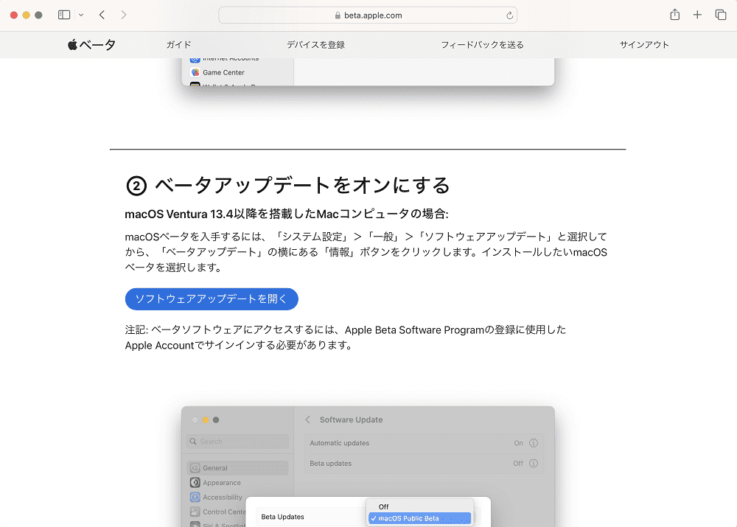This screenshot has width=737, height=527.
Task: Click the beta.apple.com address bar
Action: coord(368,15)
